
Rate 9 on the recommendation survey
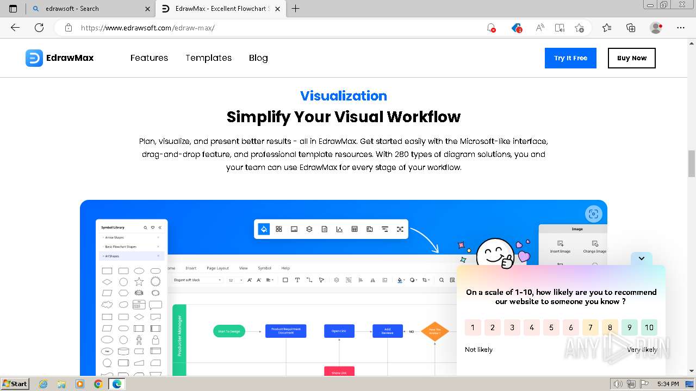[629, 327]
